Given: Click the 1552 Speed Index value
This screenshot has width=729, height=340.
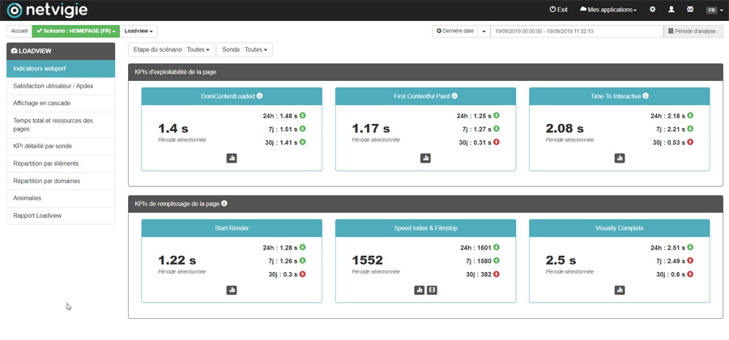Looking at the screenshot, I should point(367,260).
